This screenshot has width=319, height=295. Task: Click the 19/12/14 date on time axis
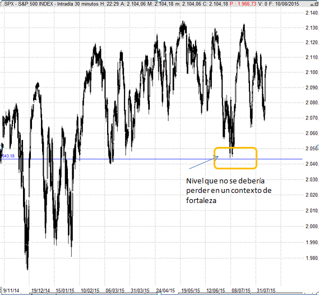41,291
